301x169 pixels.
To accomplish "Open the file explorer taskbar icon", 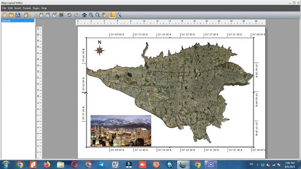I will click(61, 165).
